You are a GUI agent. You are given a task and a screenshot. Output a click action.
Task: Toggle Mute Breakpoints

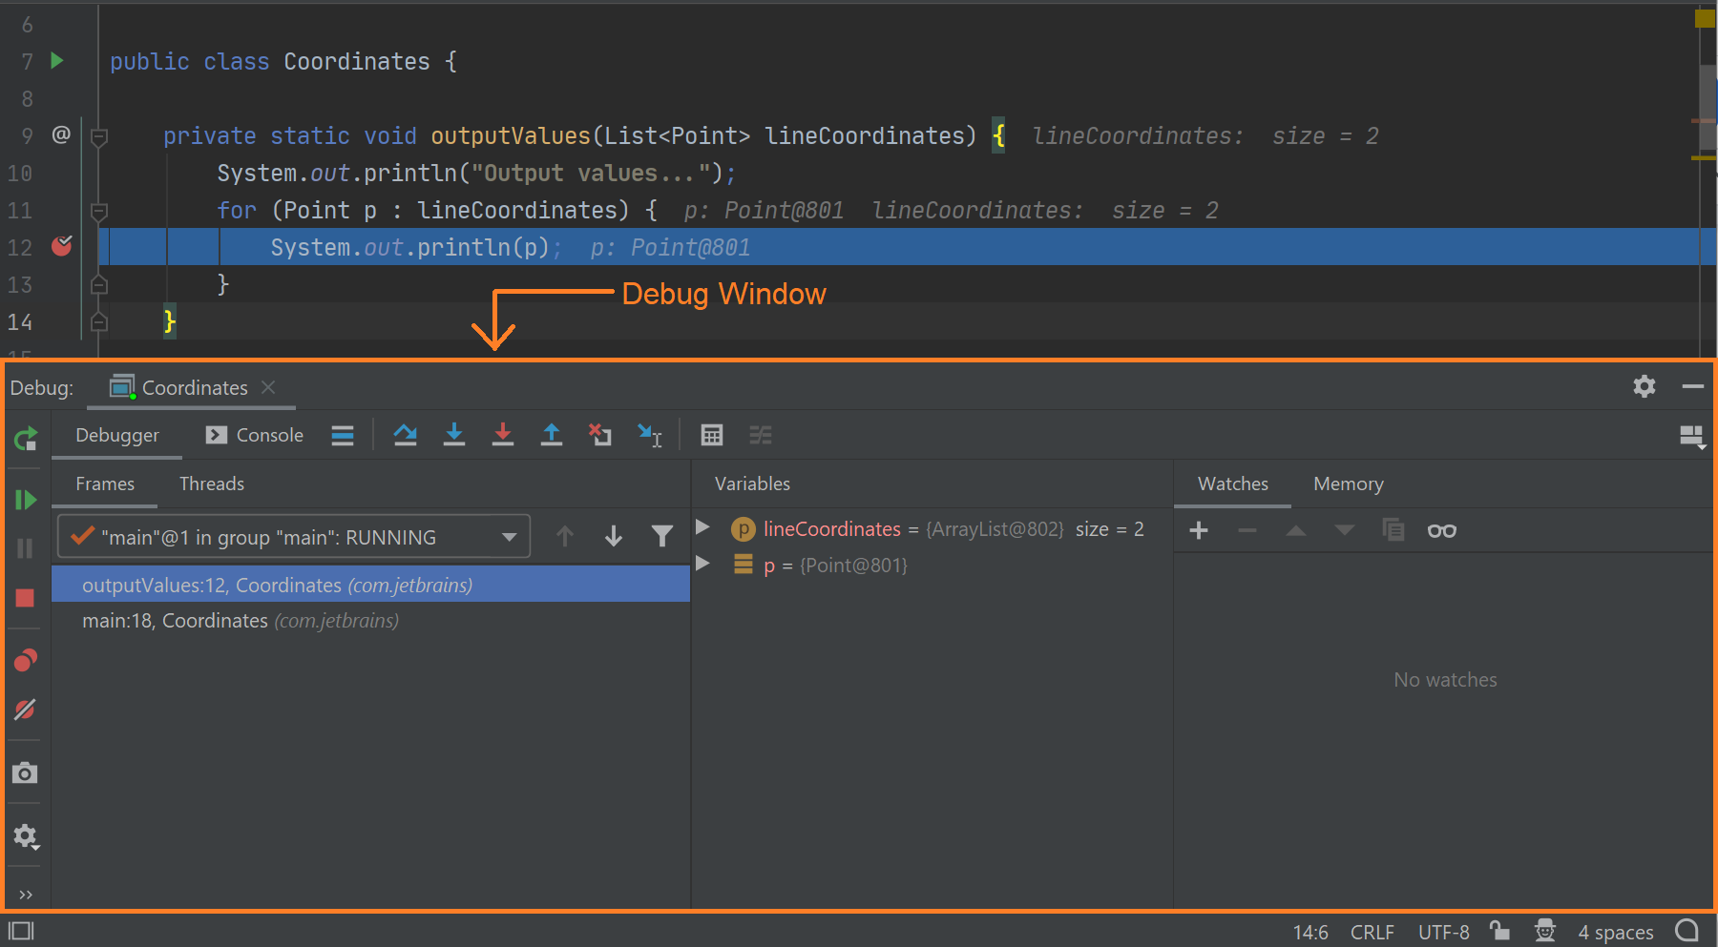click(x=25, y=709)
